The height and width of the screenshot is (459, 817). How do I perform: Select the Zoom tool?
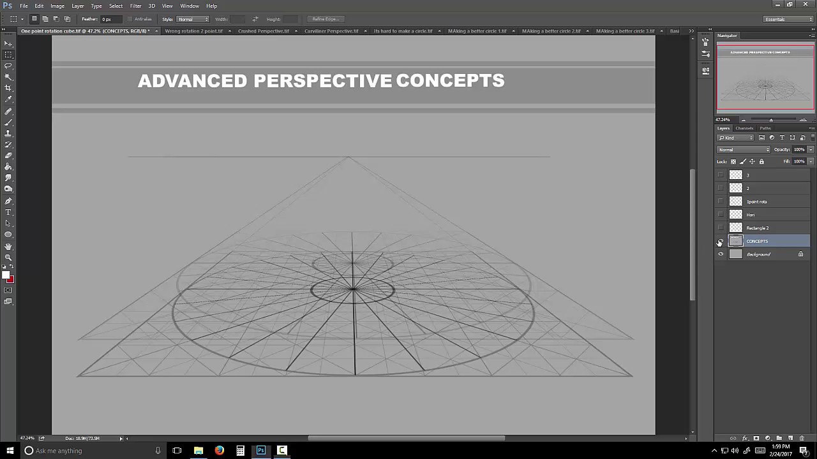pos(8,258)
